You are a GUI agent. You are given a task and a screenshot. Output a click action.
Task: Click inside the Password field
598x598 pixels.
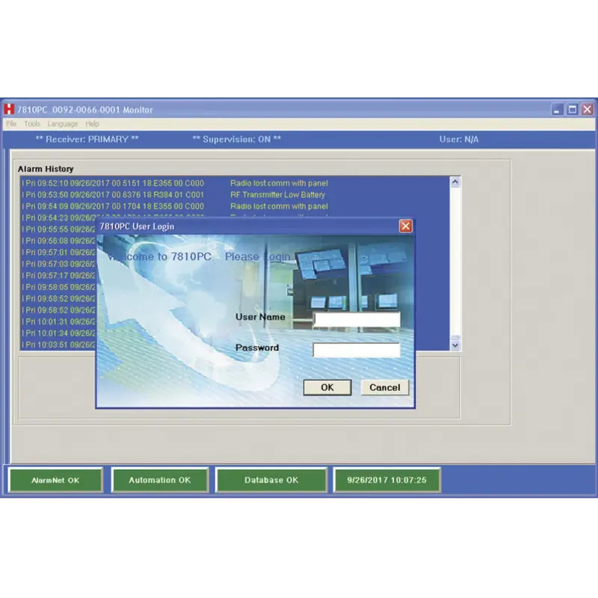pos(357,349)
